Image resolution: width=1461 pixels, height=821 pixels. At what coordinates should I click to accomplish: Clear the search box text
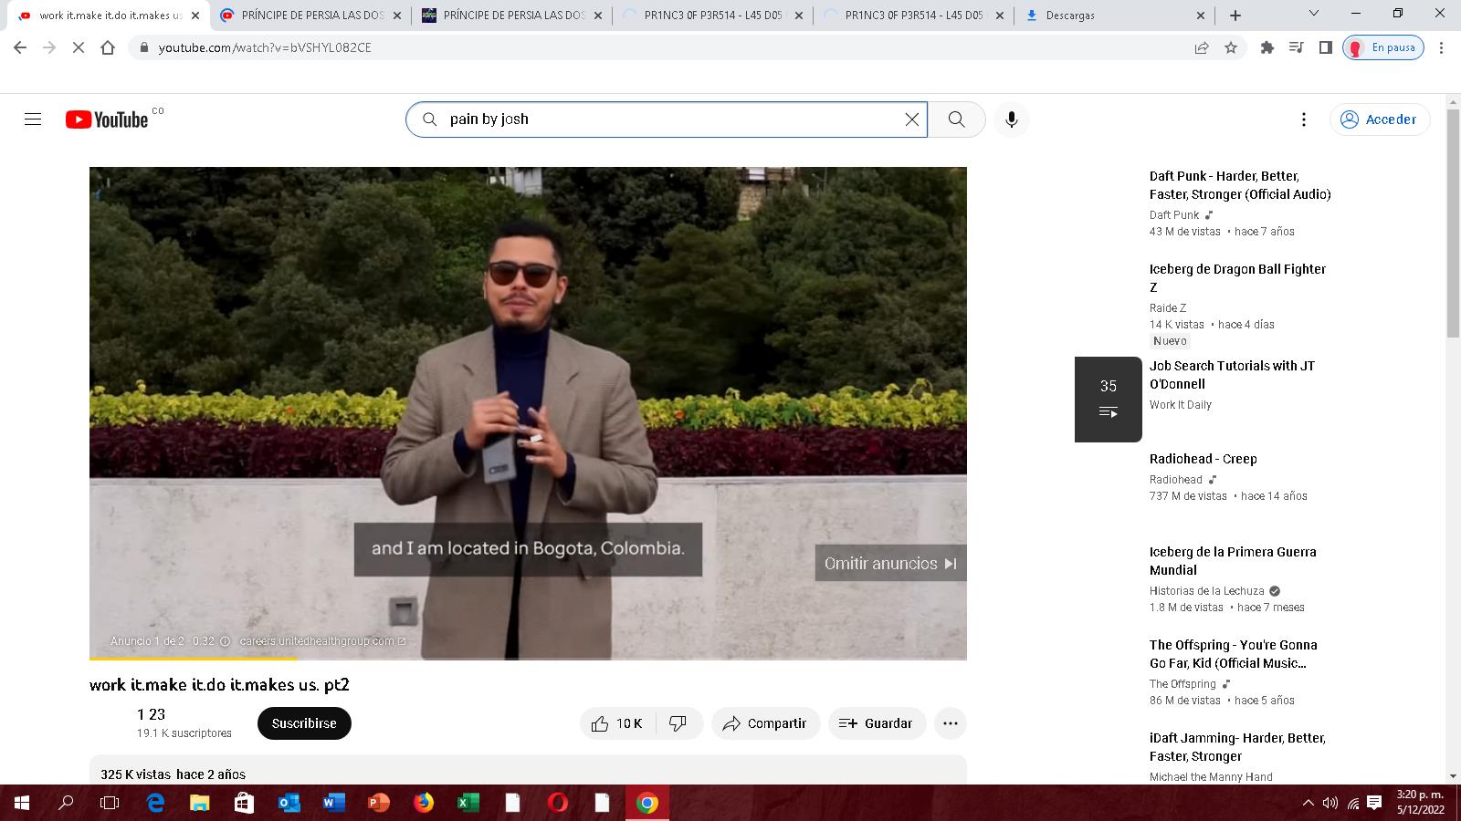[x=911, y=120]
